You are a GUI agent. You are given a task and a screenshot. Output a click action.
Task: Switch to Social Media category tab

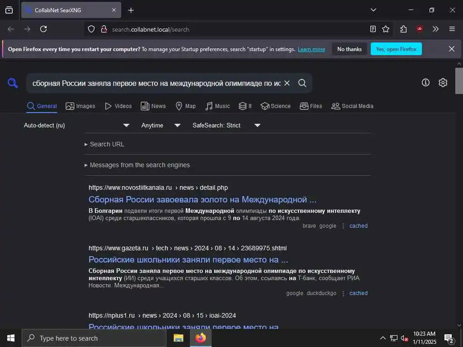click(352, 106)
